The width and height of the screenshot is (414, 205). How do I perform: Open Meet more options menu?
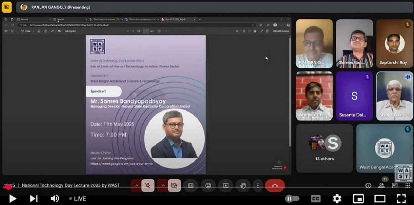(x=258, y=185)
